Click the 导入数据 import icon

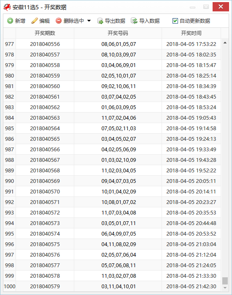click(134, 21)
